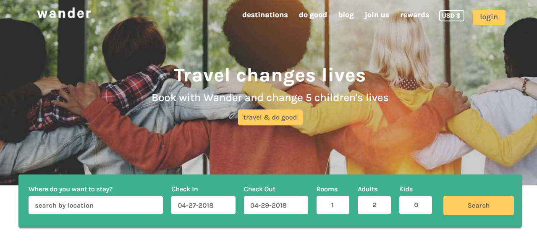Viewport: 537px width, 242px height.
Task: Open the do good page
Action: [x=313, y=15]
